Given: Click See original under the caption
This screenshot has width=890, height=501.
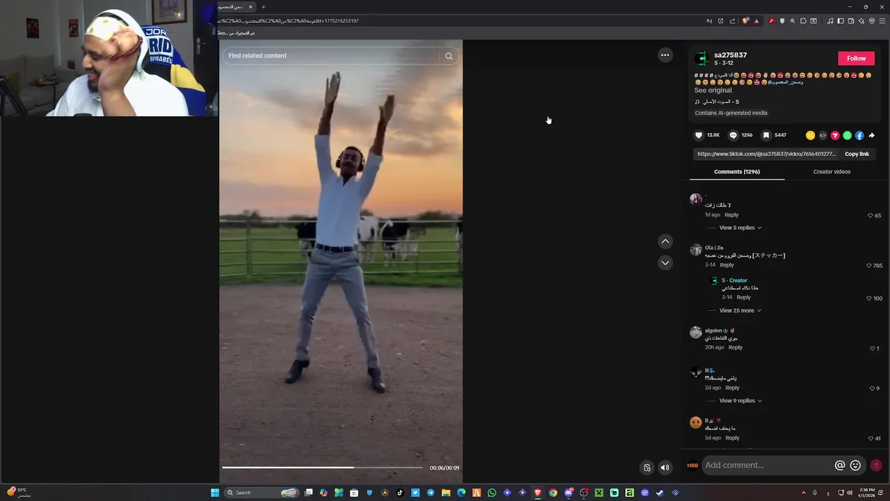Looking at the screenshot, I should click(713, 90).
